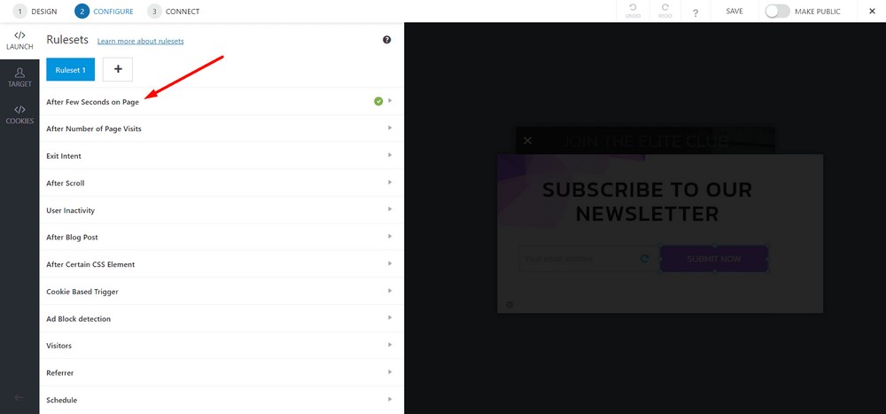886x414 pixels.
Task: Open the Target sidebar section
Action: point(19,78)
